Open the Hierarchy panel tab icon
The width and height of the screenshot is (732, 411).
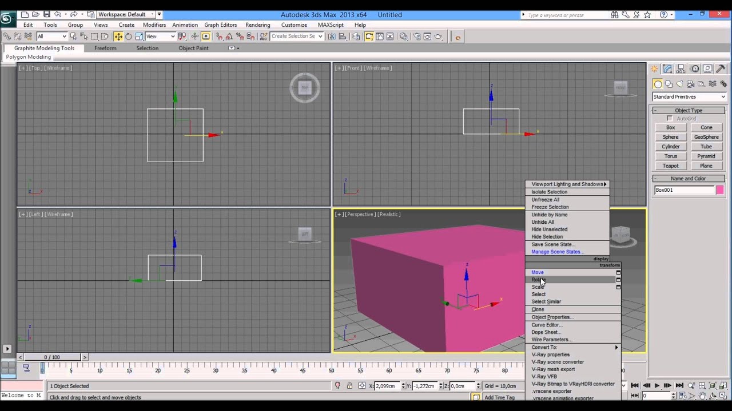click(x=681, y=68)
